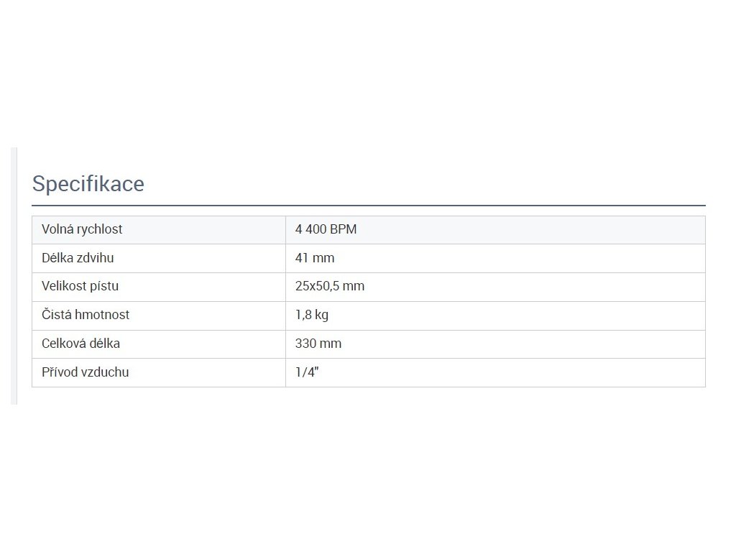The height and width of the screenshot is (552, 736).
Task: Click the number 330 in the table
Action: (x=305, y=344)
